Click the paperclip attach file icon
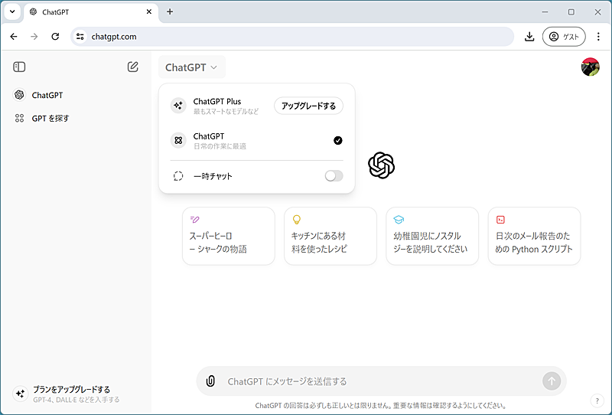 (211, 381)
